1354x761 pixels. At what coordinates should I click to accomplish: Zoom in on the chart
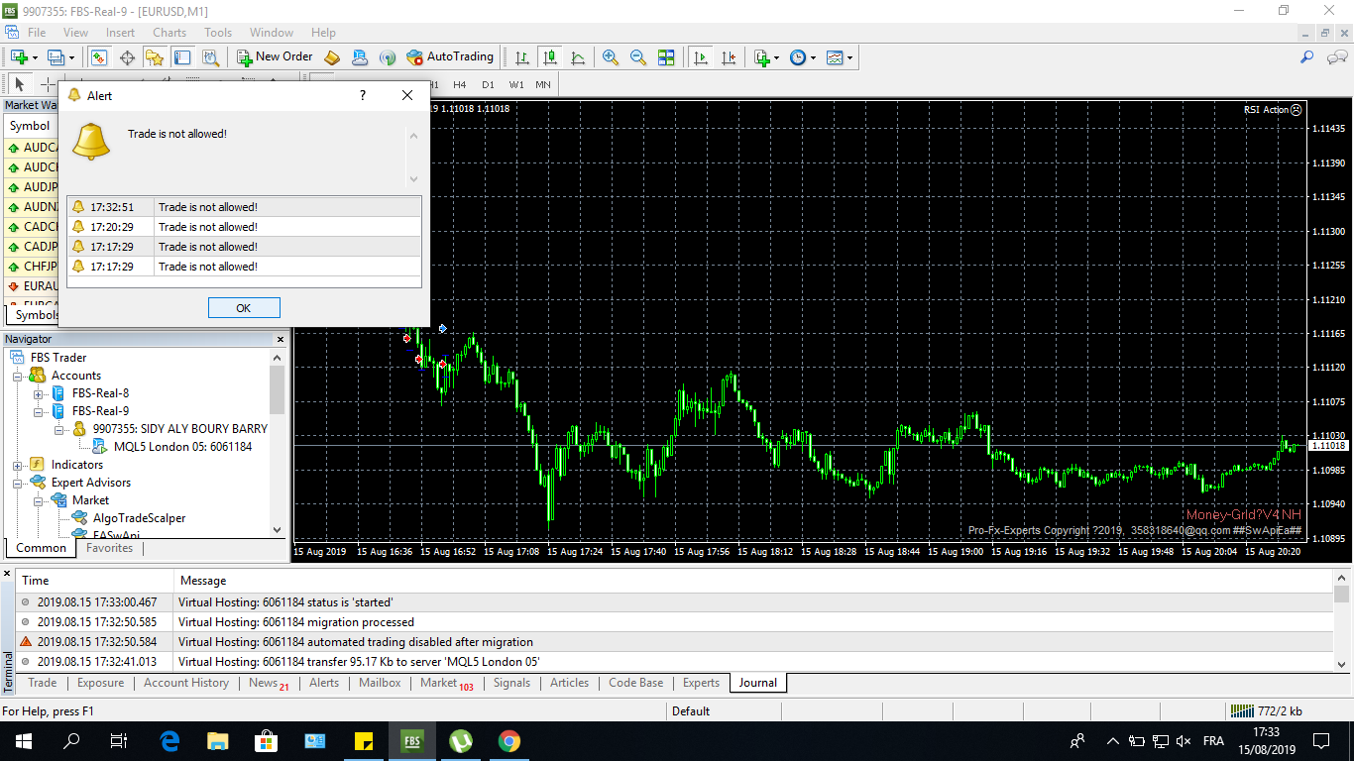(611, 57)
